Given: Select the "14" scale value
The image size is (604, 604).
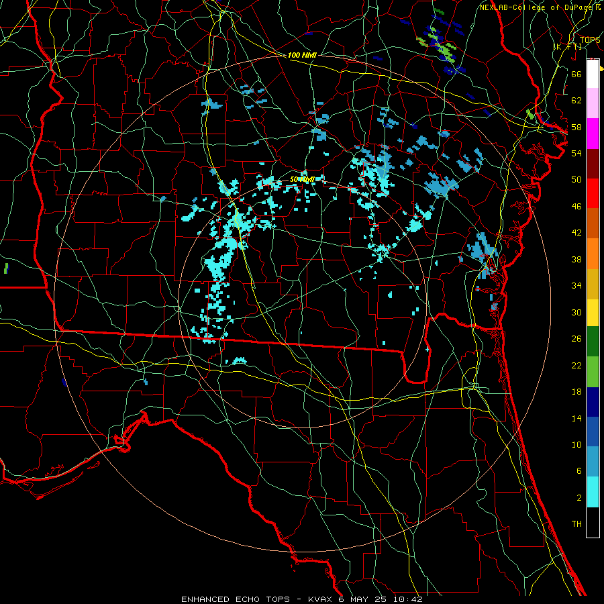Looking at the screenshot, I should (576, 418).
